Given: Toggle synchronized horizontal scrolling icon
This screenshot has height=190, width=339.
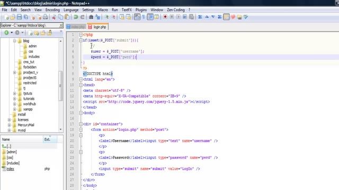Looking at the screenshot, I should [x=128, y=17].
